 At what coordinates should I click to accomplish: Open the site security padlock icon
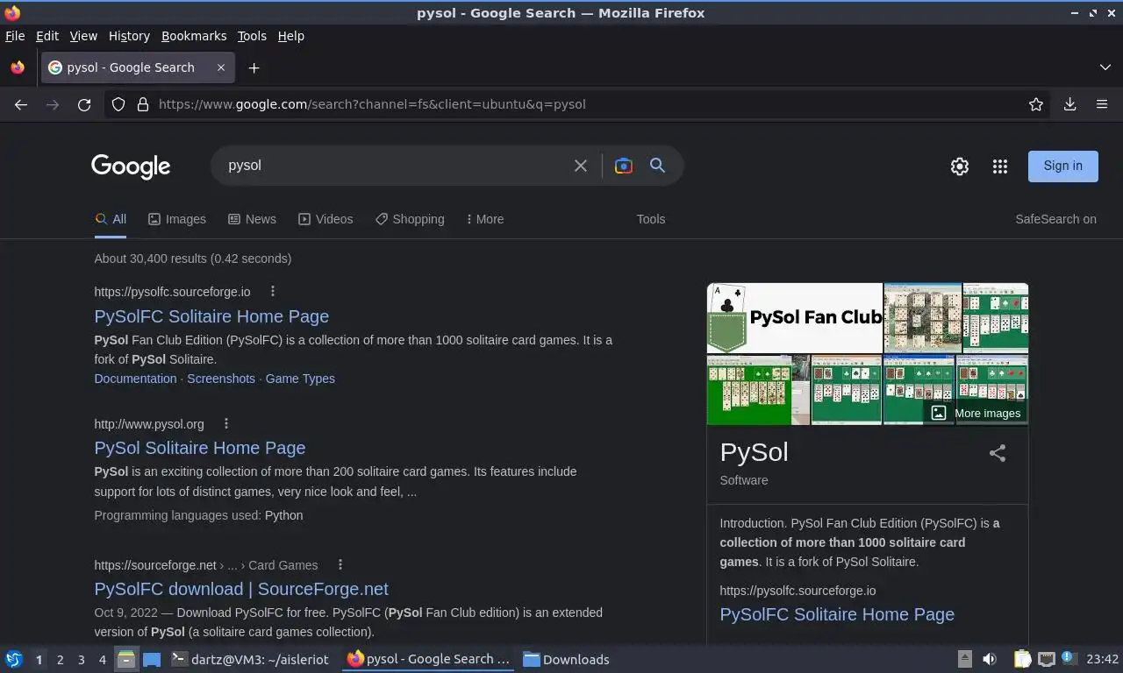(x=143, y=104)
